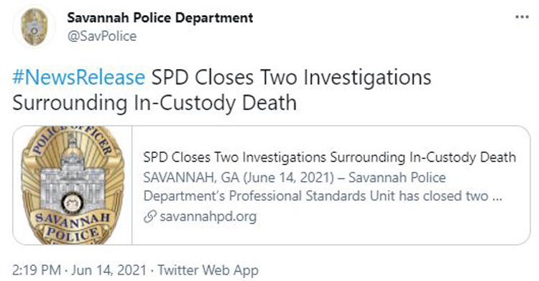
Task: Open the @SavPolice handle
Action: 102,36
